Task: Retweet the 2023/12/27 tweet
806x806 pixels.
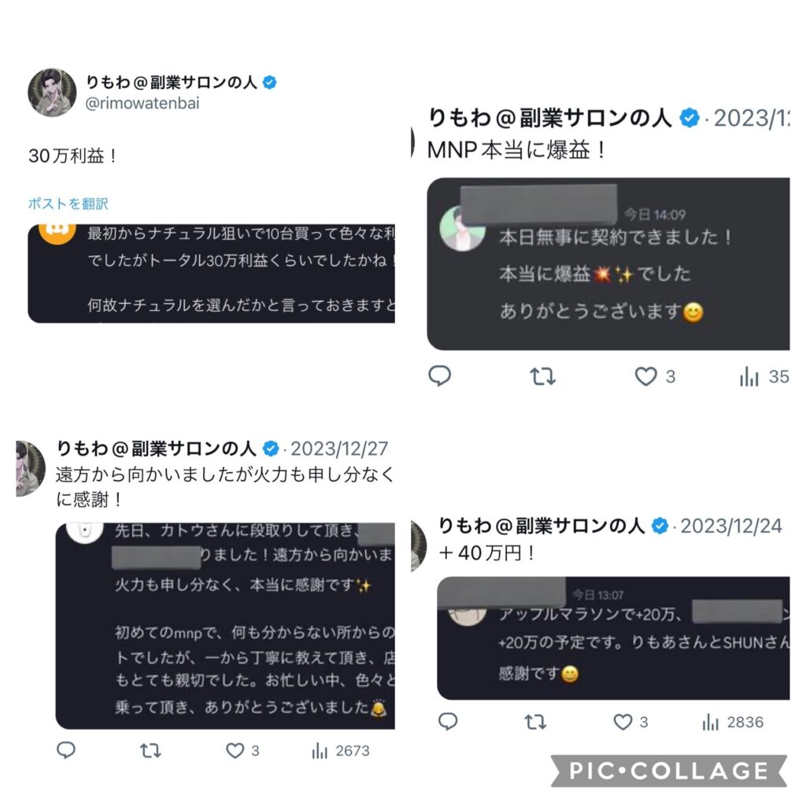Action: (x=150, y=751)
